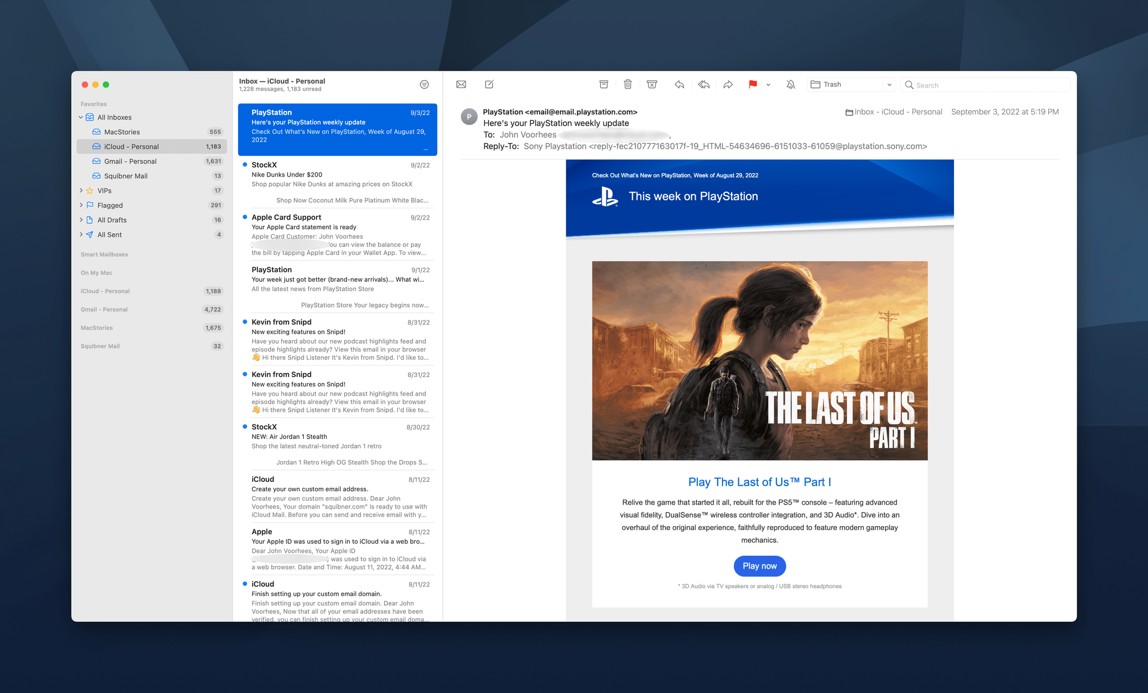Click Play now button in PlayStation email
Viewport: 1148px width, 693px height.
click(758, 565)
